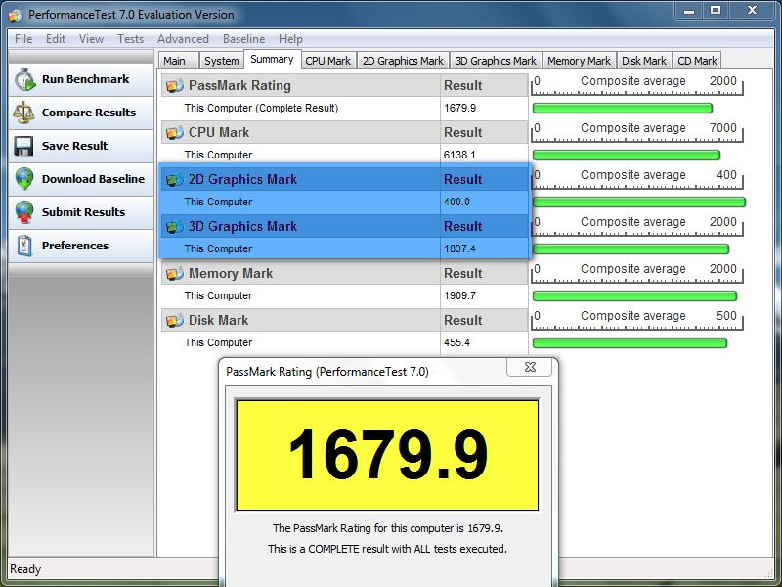782x587 pixels.
Task: Click the Run Benchmark button label
Action: pyautogui.click(x=85, y=79)
